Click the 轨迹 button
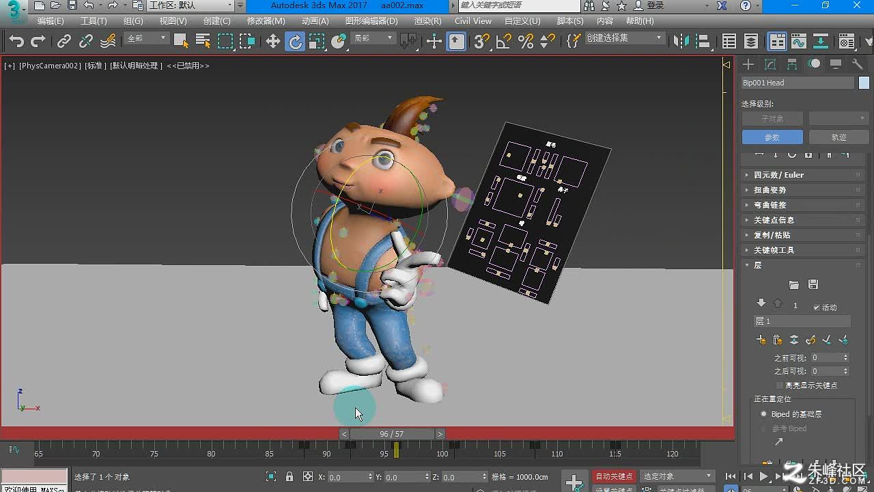 pos(838,137)
